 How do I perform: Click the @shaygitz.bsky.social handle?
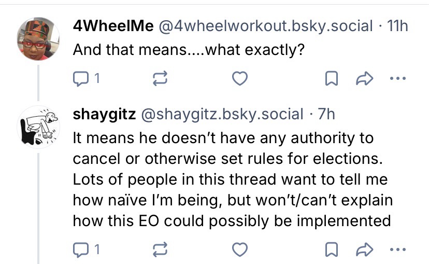(x=219, y=114)
